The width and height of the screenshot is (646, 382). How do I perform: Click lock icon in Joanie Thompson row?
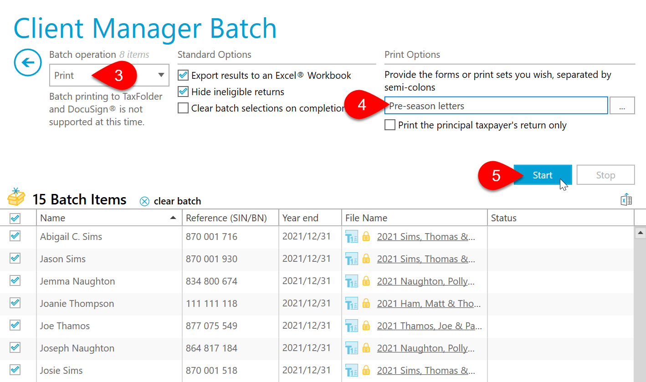[366, 303]
